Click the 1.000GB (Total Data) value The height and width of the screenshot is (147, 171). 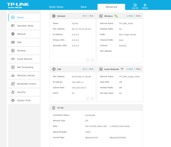[x=120, y=126]
